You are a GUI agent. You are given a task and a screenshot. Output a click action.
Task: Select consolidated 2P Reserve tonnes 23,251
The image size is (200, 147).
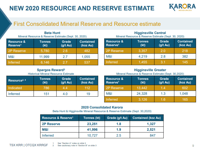(92, 124)
